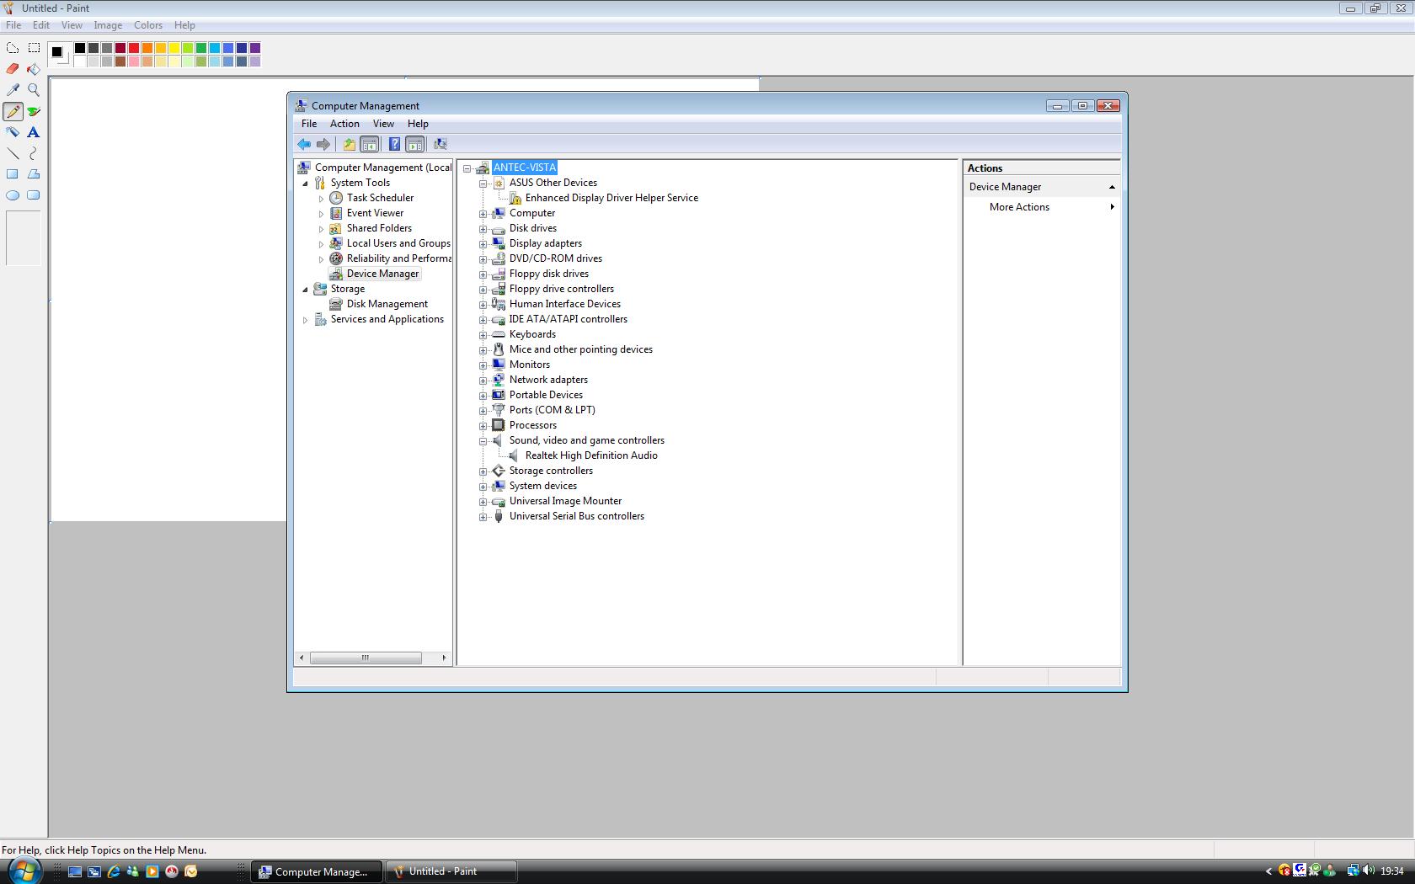Expand the Task Scheduler node

321,198
